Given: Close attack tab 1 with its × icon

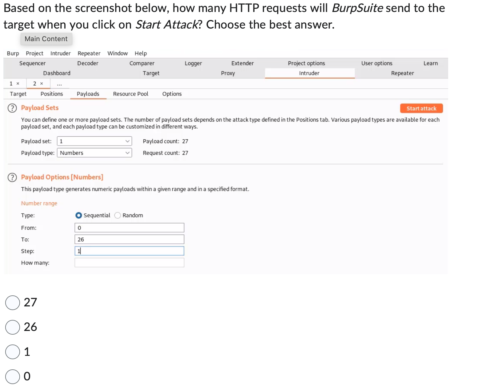Looking at the screenshot, I should [x=18, y=83].
